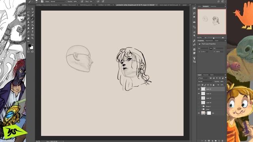The height and width of the screenshot is (142, 253).
Task: Select the Healing Brush tool
Action: (28, 19)
